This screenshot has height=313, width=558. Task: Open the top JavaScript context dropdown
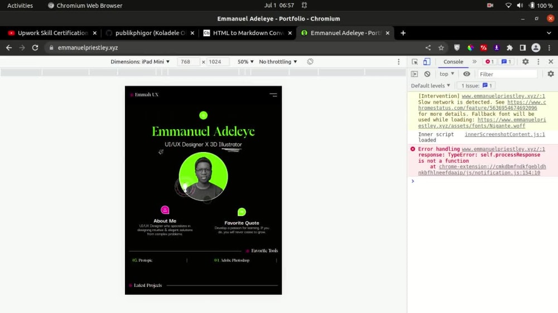(x=447, y=74)
